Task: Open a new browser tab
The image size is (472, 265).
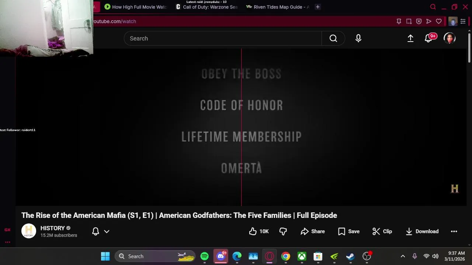Action: (x=317, y=7)
